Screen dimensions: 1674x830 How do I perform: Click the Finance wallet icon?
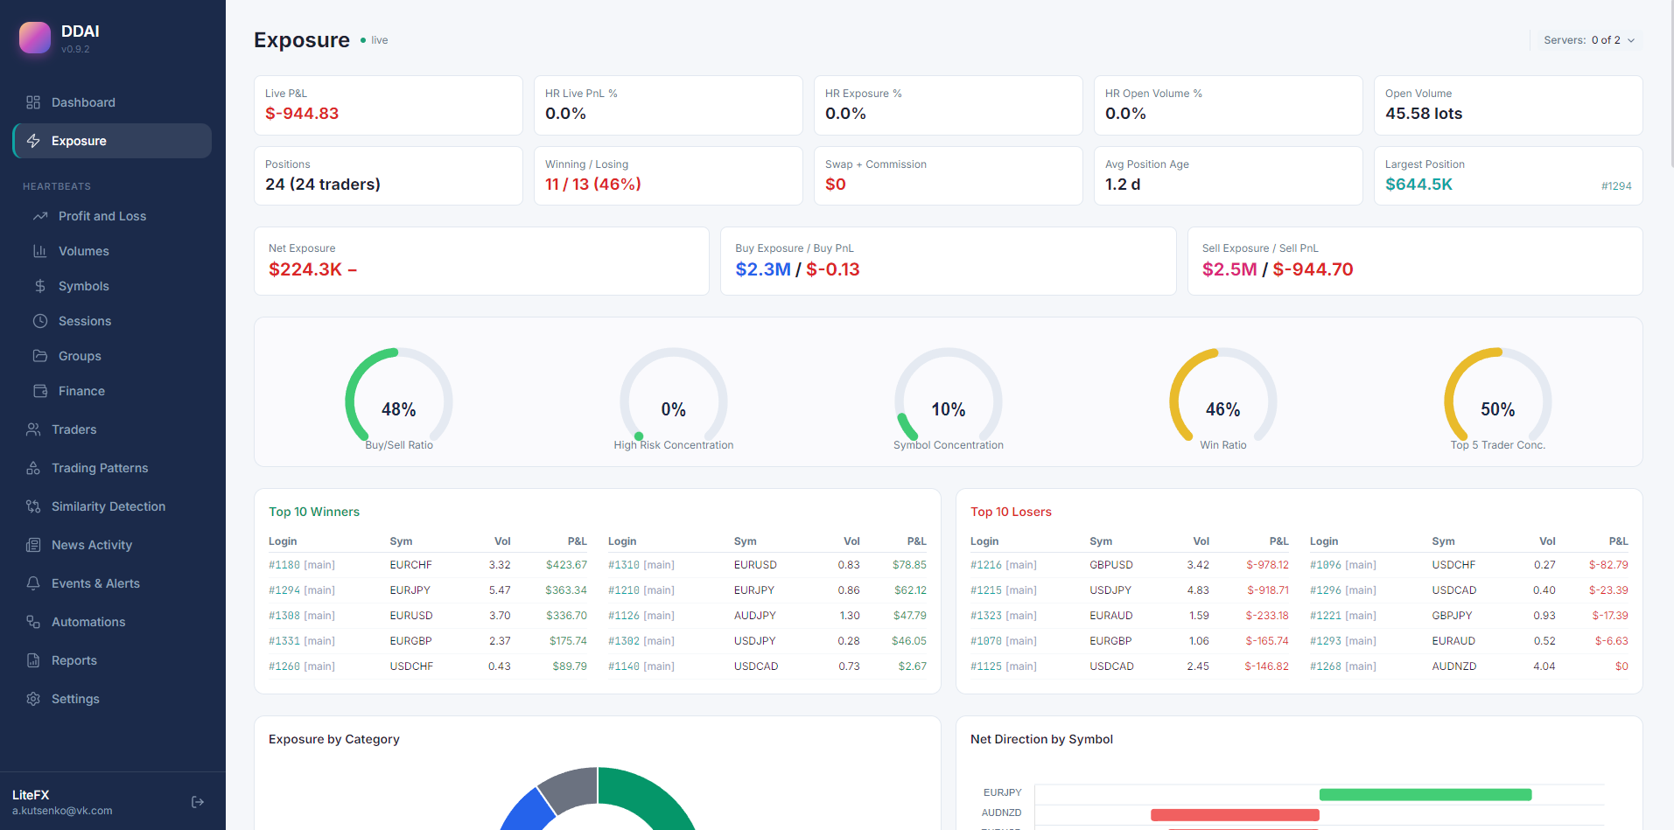point(40,391)
